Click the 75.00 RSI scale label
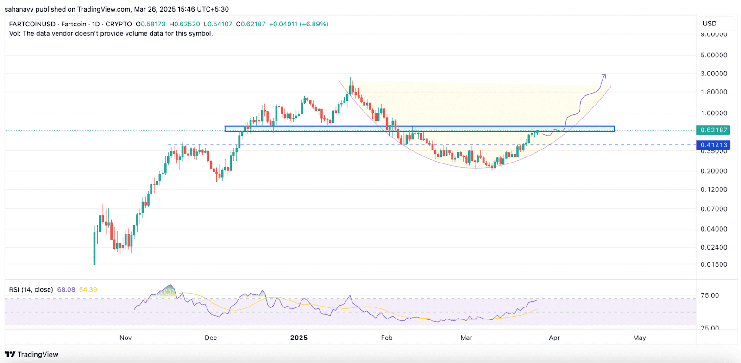The height and width of the screenshot is (363, 741). [x=710, y=295]
